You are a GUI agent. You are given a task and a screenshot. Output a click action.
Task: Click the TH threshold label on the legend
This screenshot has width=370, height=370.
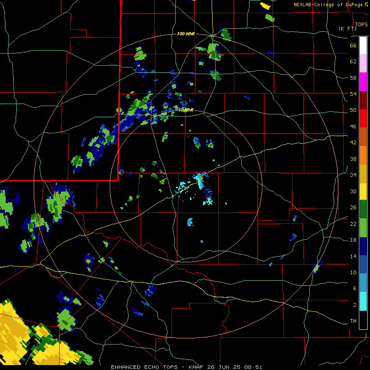coord(353,321)
